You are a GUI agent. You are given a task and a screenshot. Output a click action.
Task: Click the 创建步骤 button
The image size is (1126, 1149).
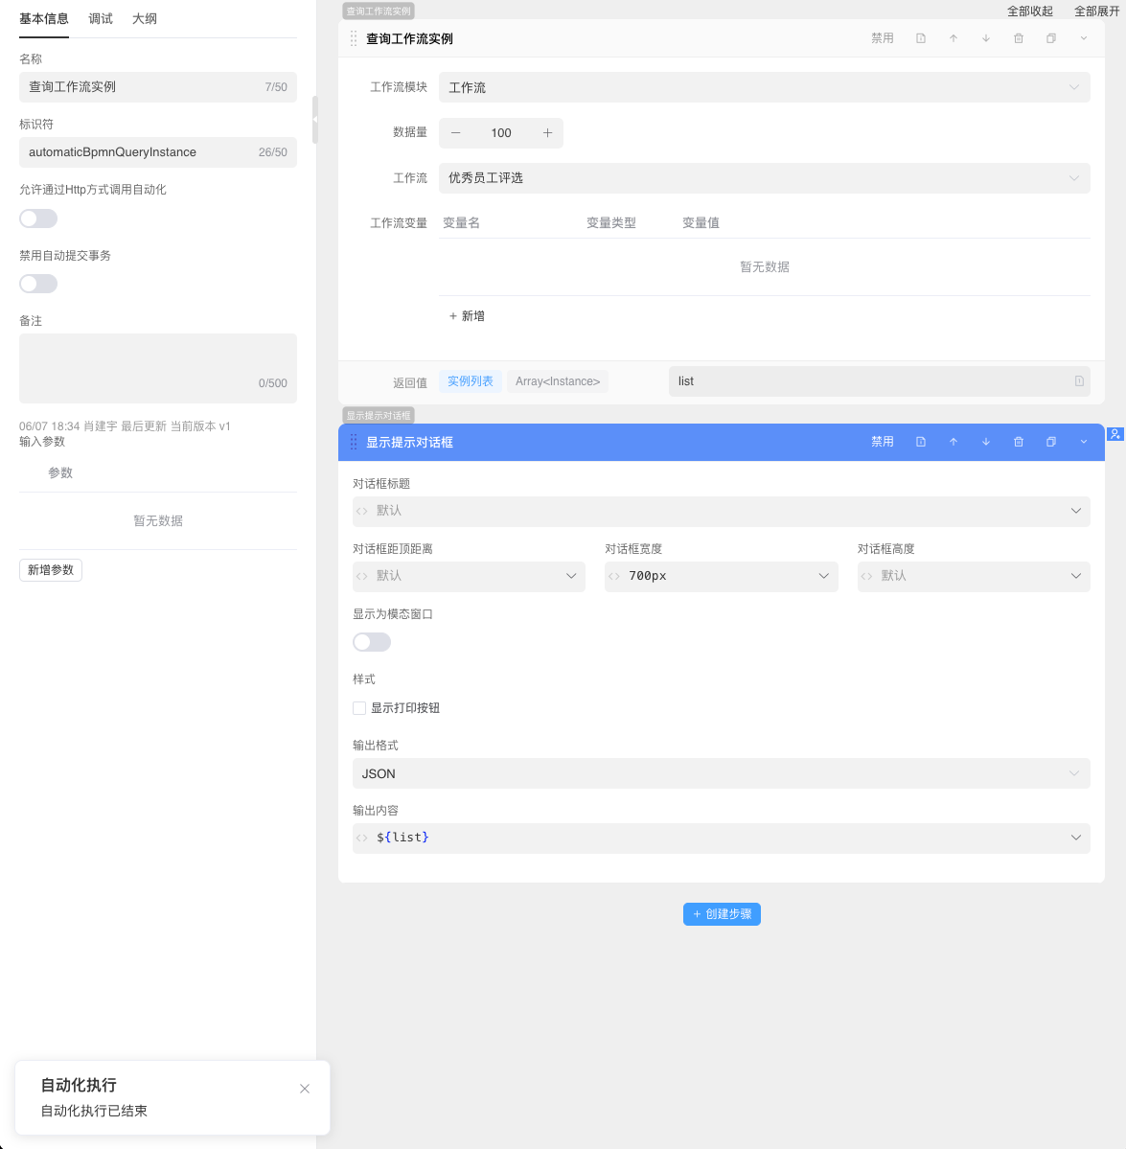(x=722, y=914)
